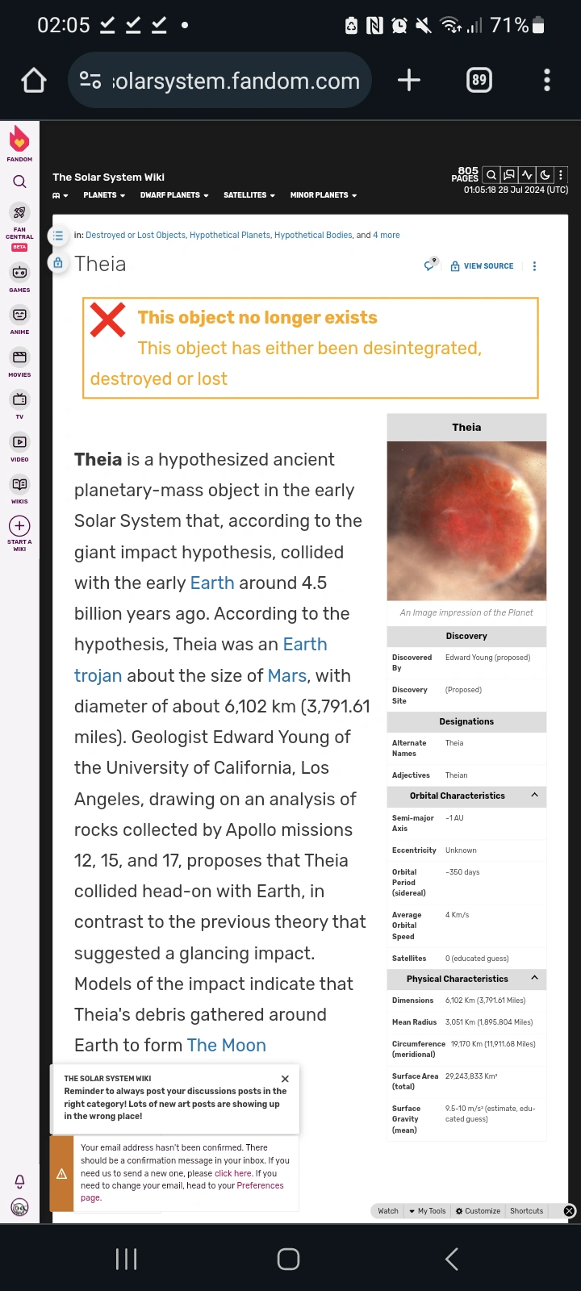Image resolution: width=581 pixels, height=1291 pixels.
Task: Collapse the Physical Characteristics section
Action: pyautogui.click(x=534, y=978)
